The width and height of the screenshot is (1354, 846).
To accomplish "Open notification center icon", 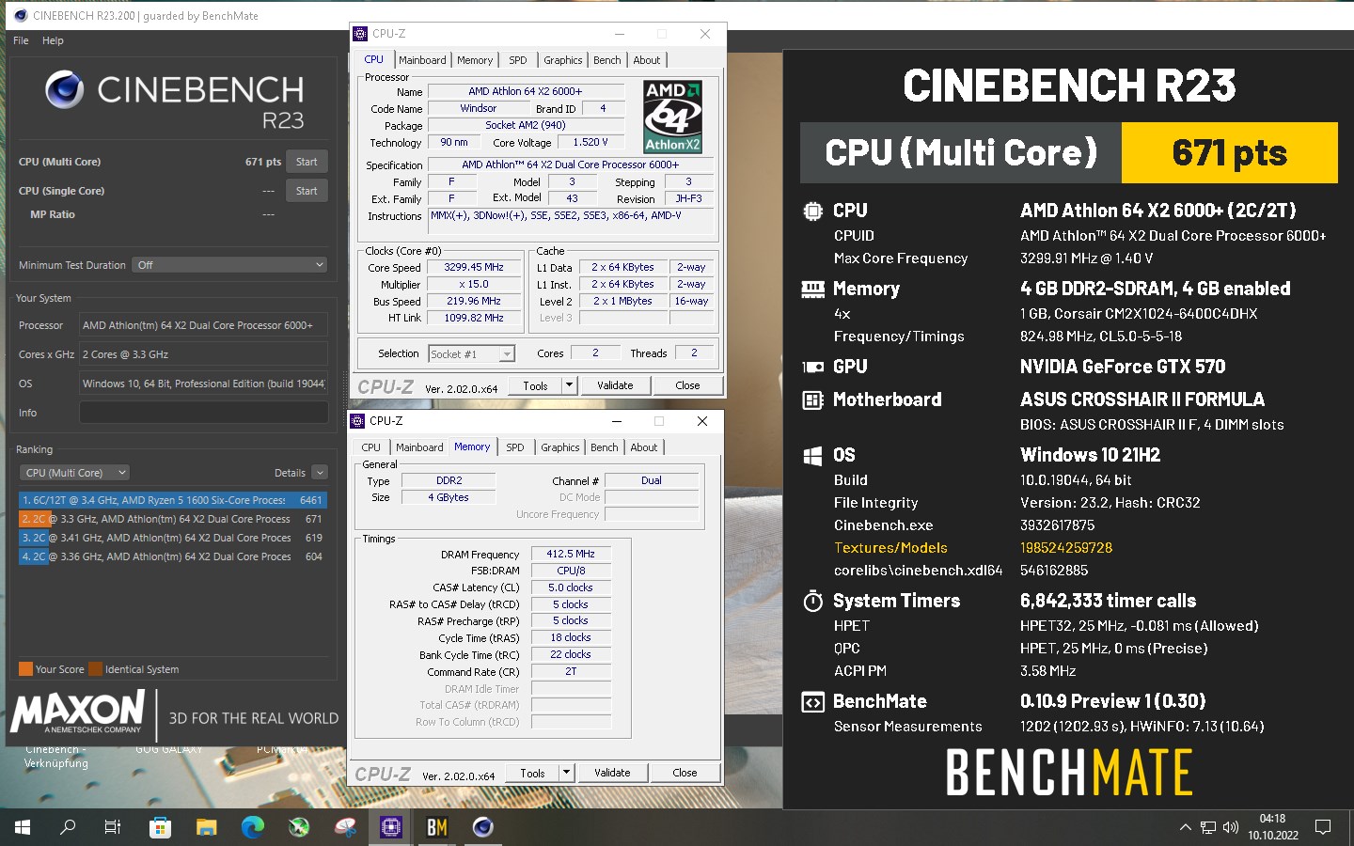I will coord(1323,827).
